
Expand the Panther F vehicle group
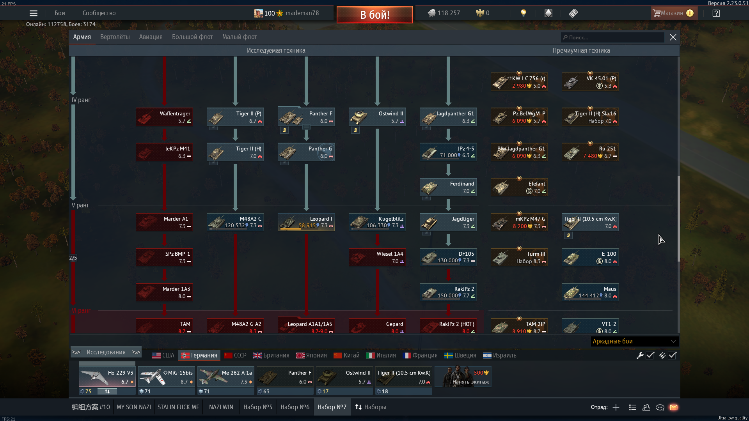(x=307, y=127)
